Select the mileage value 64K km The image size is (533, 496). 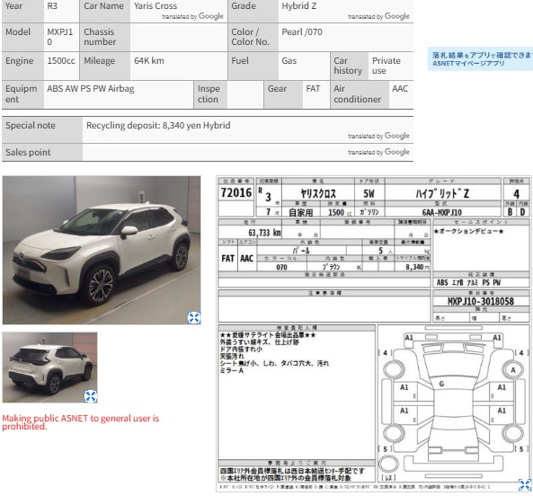149,61
